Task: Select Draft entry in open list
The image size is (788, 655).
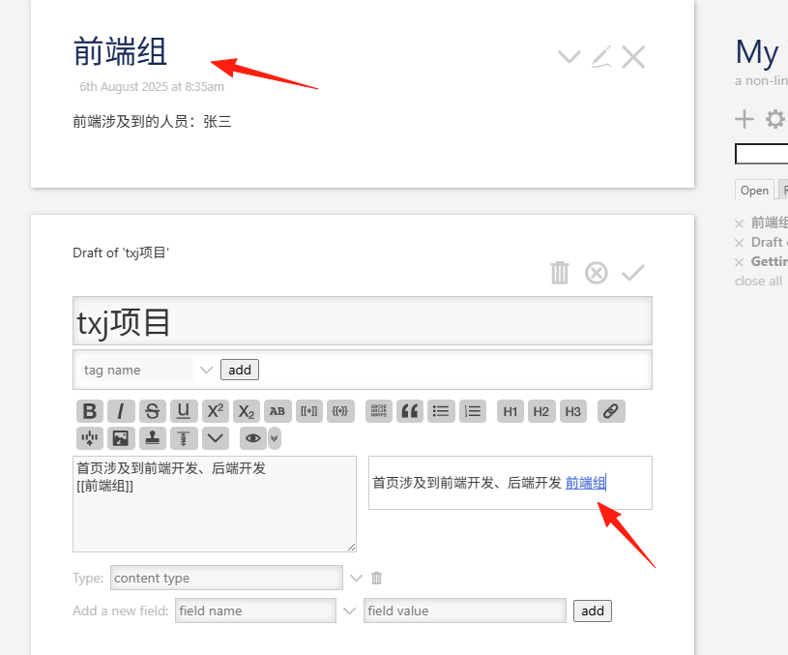Action: pyautogui.click(x=769, y=242)
